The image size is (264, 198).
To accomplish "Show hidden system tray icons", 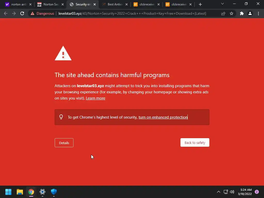I will click(x=219, y=192).
